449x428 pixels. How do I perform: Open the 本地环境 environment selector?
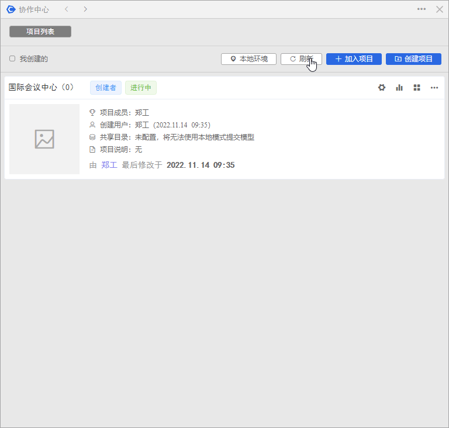pyautogui.click(x=248, y=59)
